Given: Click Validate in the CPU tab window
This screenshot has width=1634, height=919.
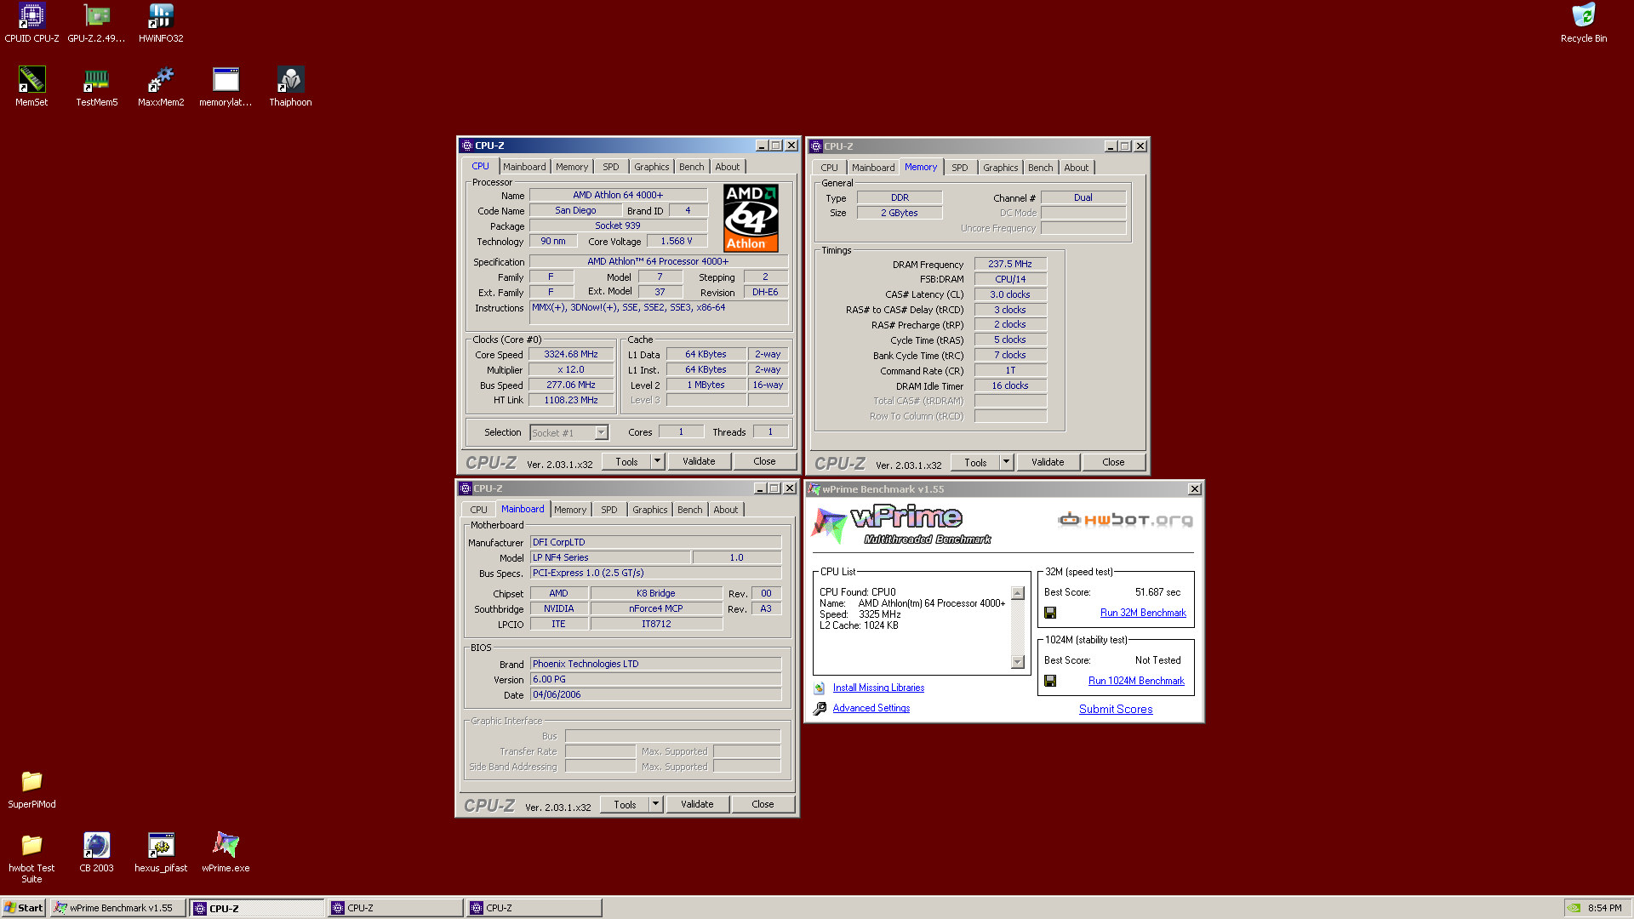Looking at the screenshot, I should pyautogui.click(x=699, y=461).
